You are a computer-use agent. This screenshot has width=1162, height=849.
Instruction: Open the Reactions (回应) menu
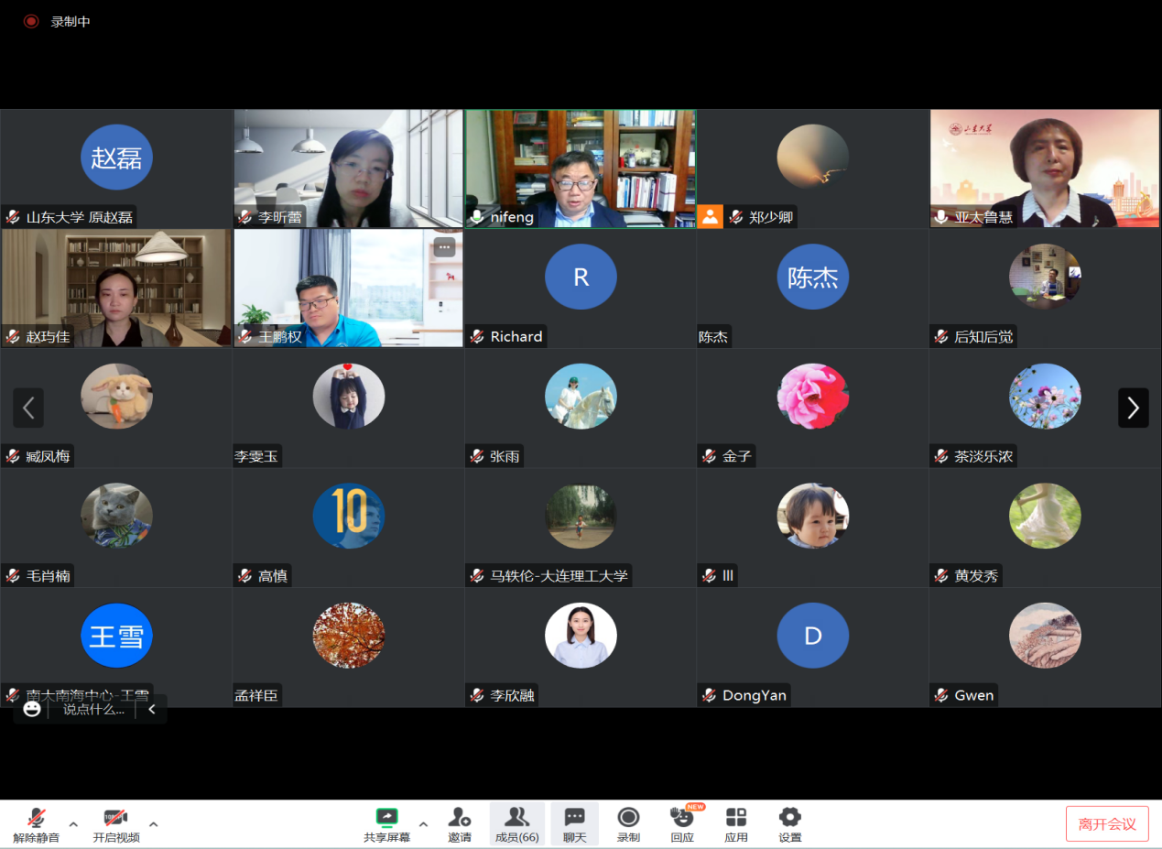tap(682, 817)
